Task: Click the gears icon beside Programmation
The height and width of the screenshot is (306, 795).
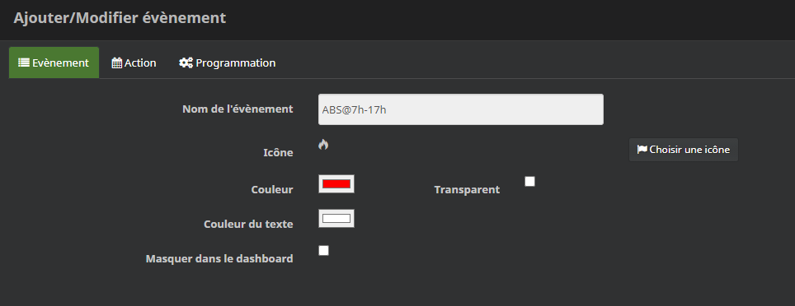Action: pyautogui.click(x=186, y=63)
